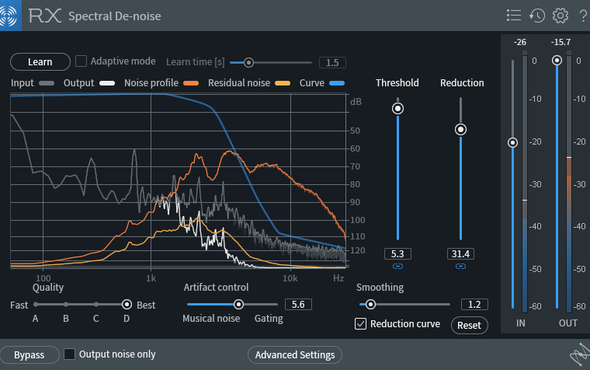Open Advanced Settings
Screen dimensions: 590x370
295,355
